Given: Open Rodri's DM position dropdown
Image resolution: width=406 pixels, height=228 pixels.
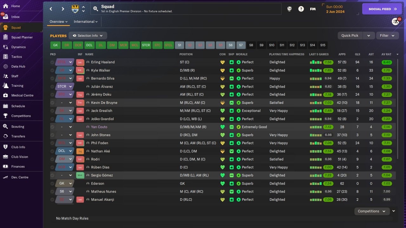Looking at the screenshot, I should coord(65,159).
